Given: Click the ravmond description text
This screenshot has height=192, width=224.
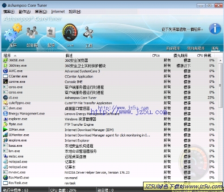Looking at the screenshot, I should coord(71,178).
